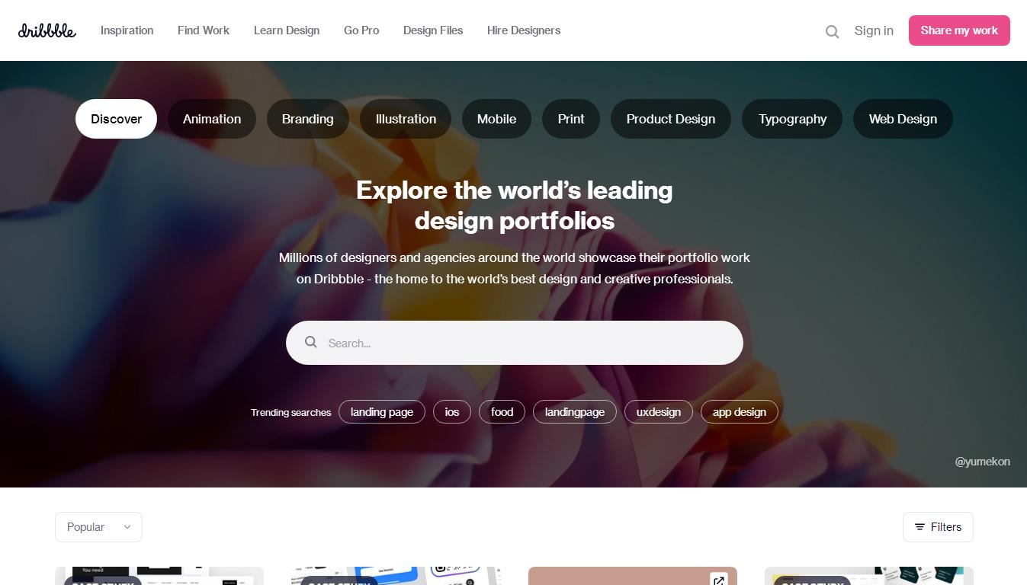The image size is (1027, 585).
Task: Pick the "uxdesign" trending search tag
Action: point(659,412)
